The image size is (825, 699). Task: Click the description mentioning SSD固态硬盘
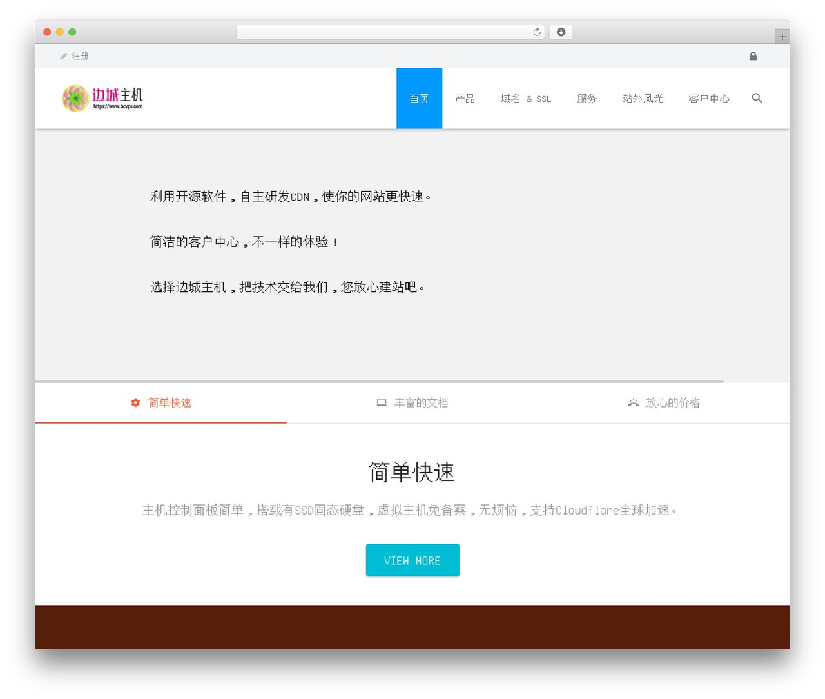pos(409,510)
